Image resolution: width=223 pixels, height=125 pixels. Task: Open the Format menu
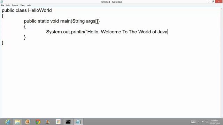pyautogui.click(x=15, y=5)
